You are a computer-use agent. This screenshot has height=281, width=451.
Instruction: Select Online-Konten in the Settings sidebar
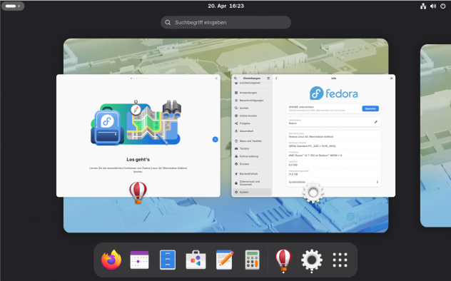(252, 116)
